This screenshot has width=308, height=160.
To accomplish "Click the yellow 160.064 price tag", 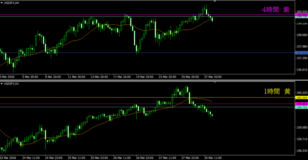I will pyautogui.click(x=302, y=97).
